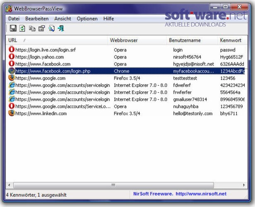Click the Opera icon beside login.live.com row
The image size is (255, 207).
[x=12, y=49]
